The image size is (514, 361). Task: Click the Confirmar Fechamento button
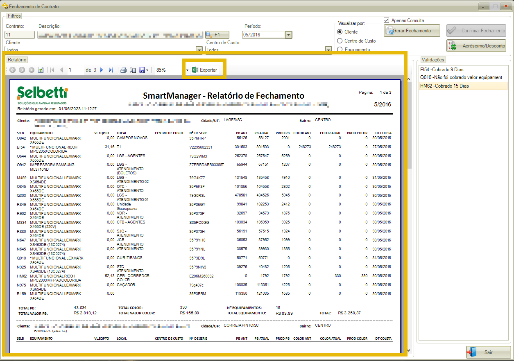coord(476,31)
